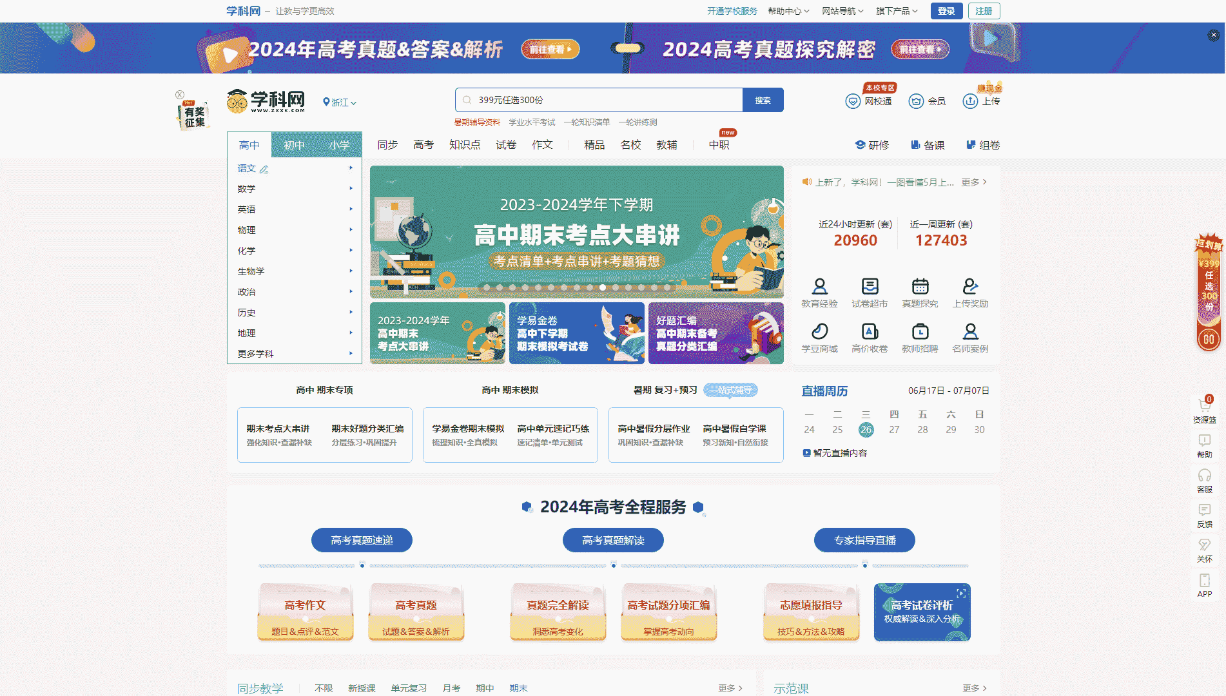The image size is (1226, 696).
Task: Click the 上传 upload icon
Action: pos(970,101)
